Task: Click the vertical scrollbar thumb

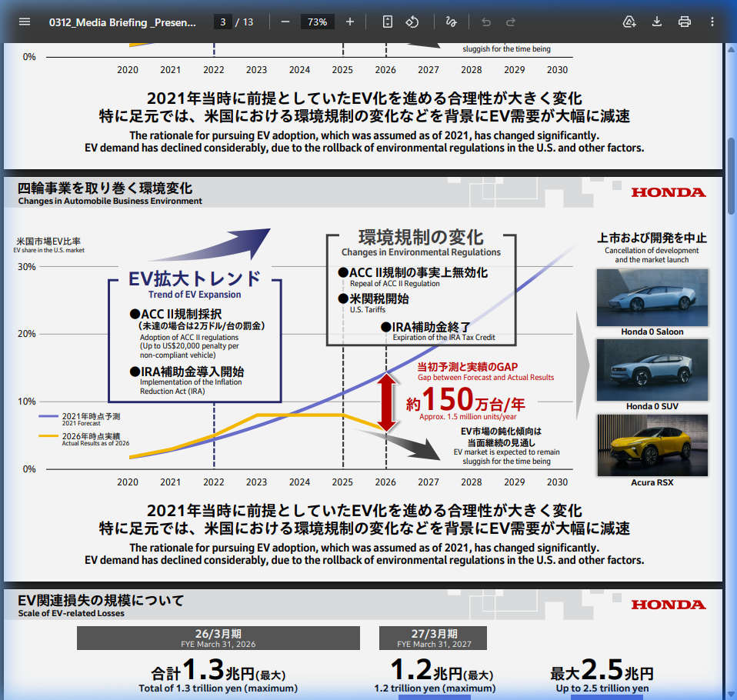Action: [x=731, y=175]
